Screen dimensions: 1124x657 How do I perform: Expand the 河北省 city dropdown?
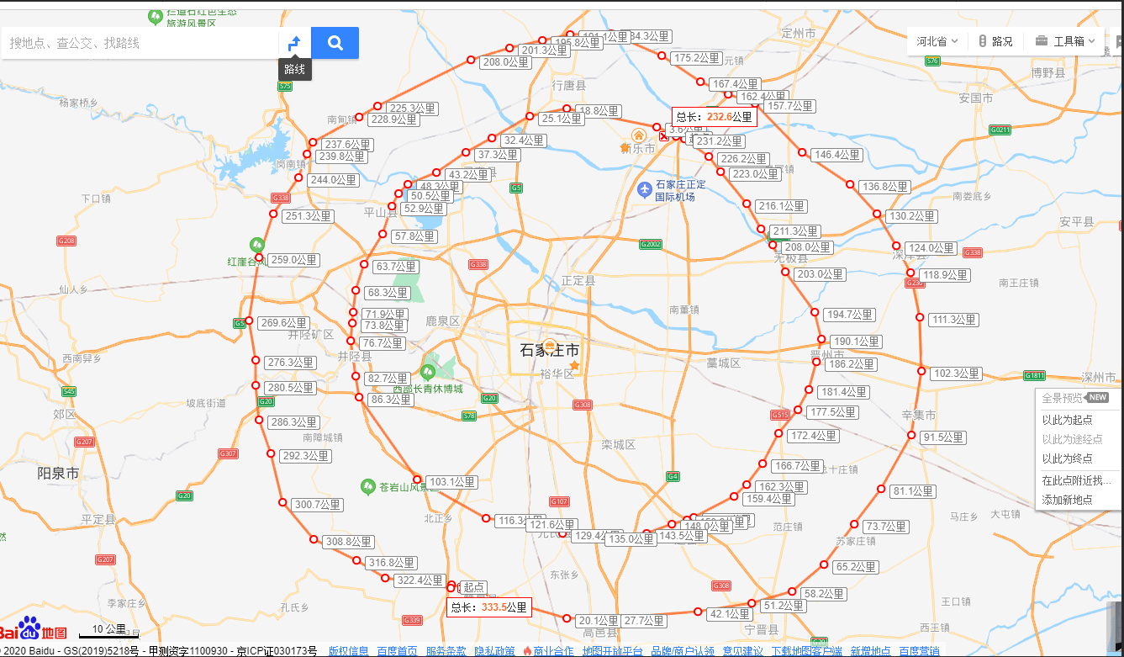click(x=937, y=41)
